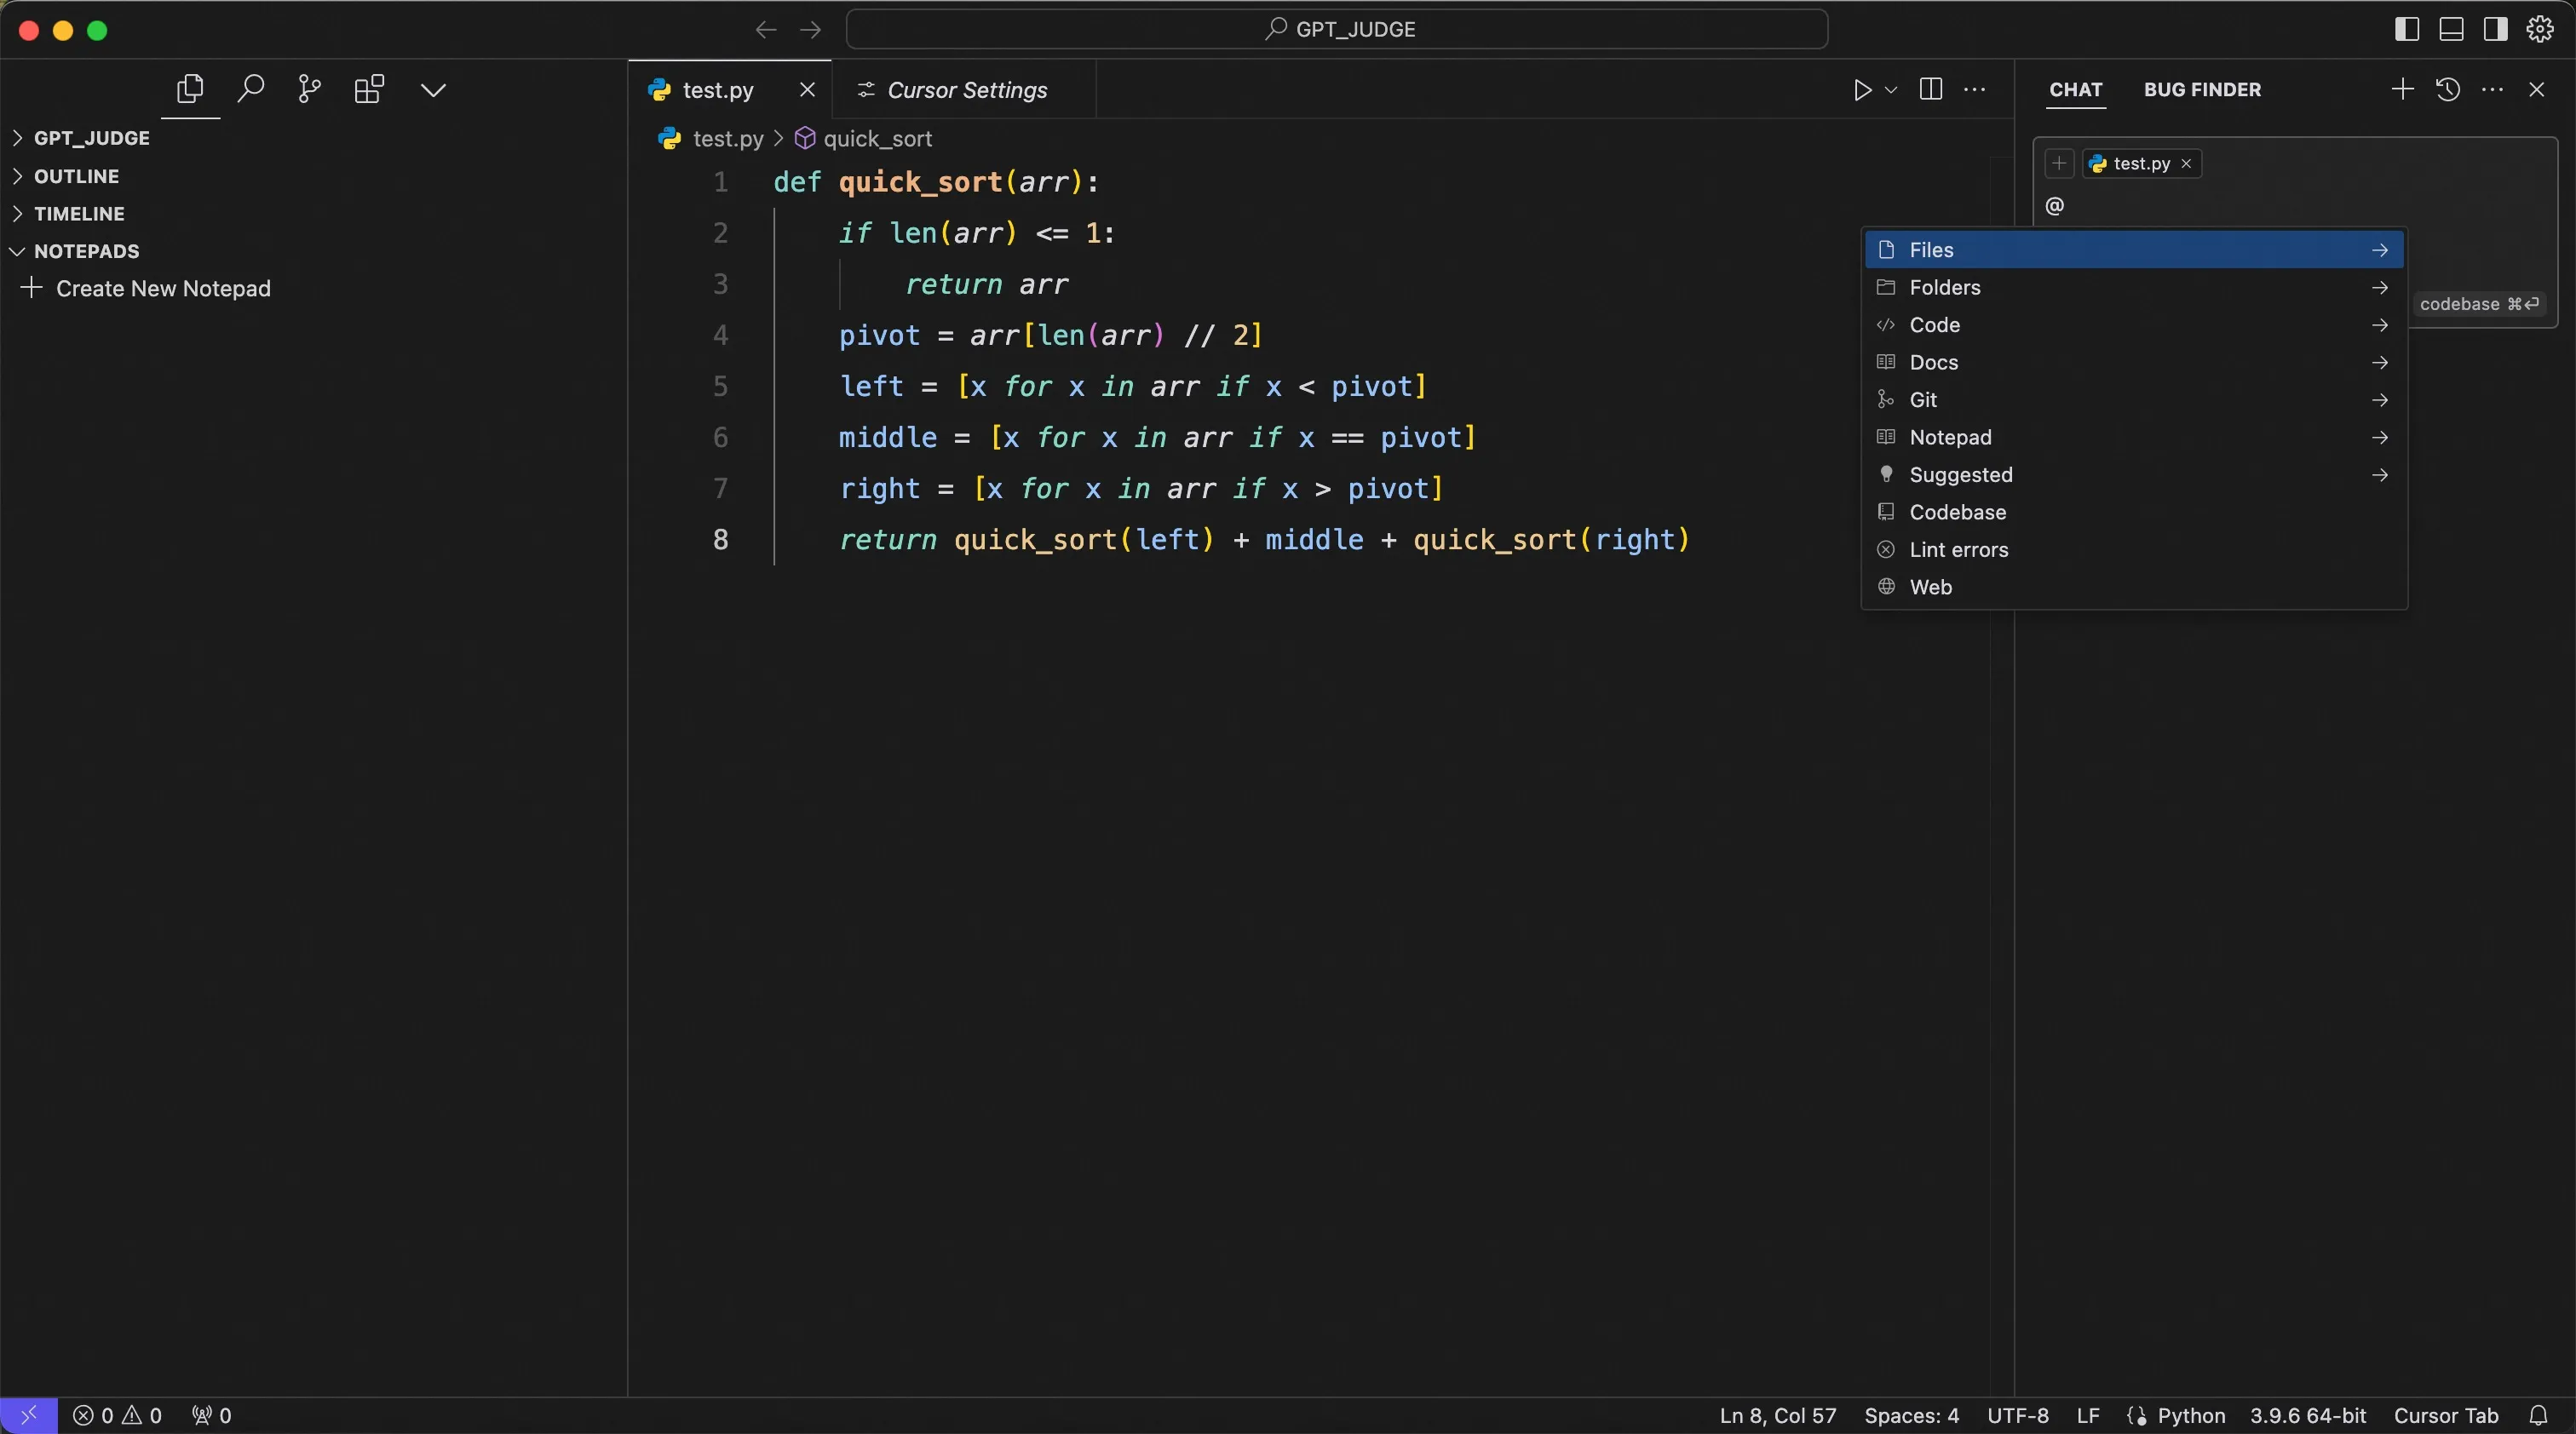Click Spaces: 4 indentation setting
This screenshot has height=1434, width=2576.
tap(1911, 1415)
